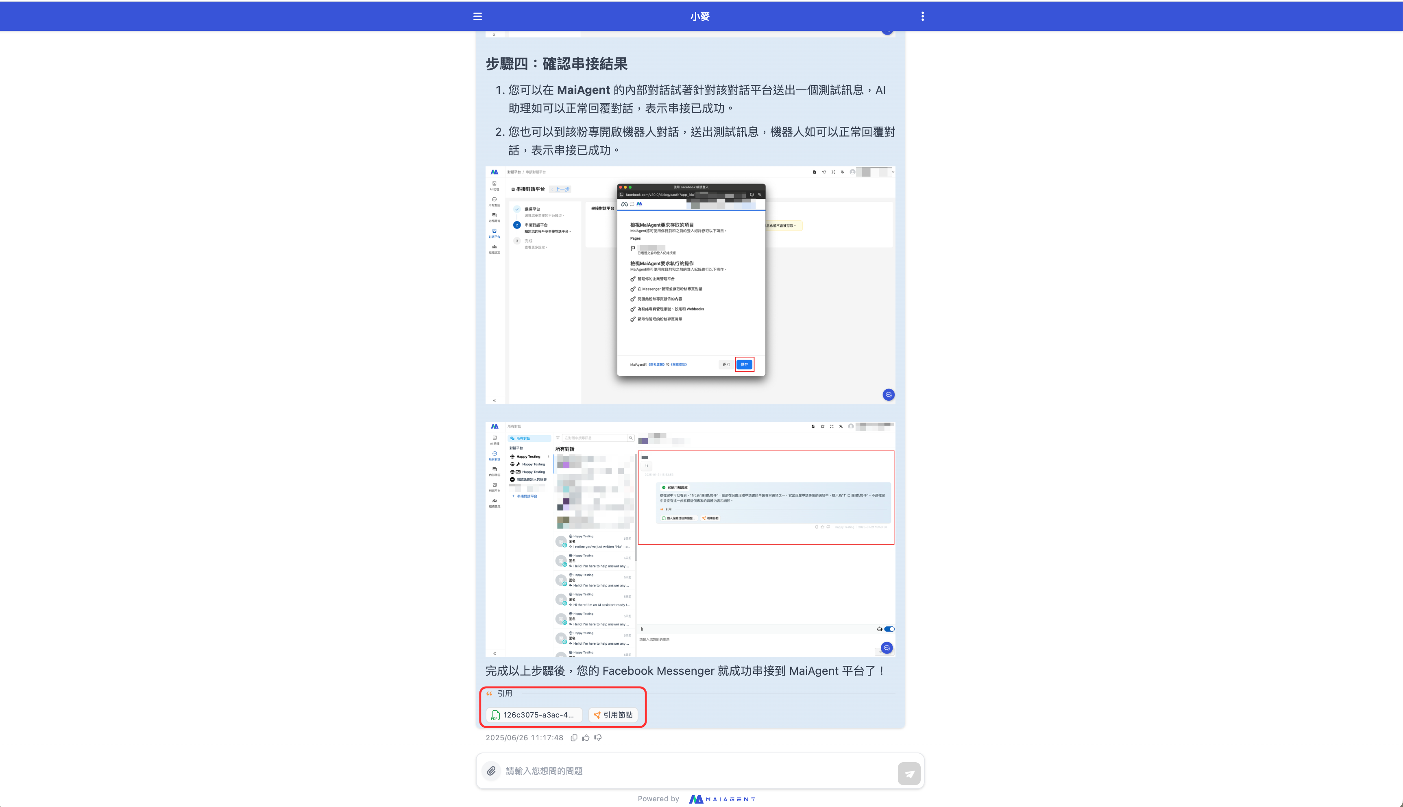
Task: Enlarge the Facebook permission dialog screenshot
Action: [690, 285]
